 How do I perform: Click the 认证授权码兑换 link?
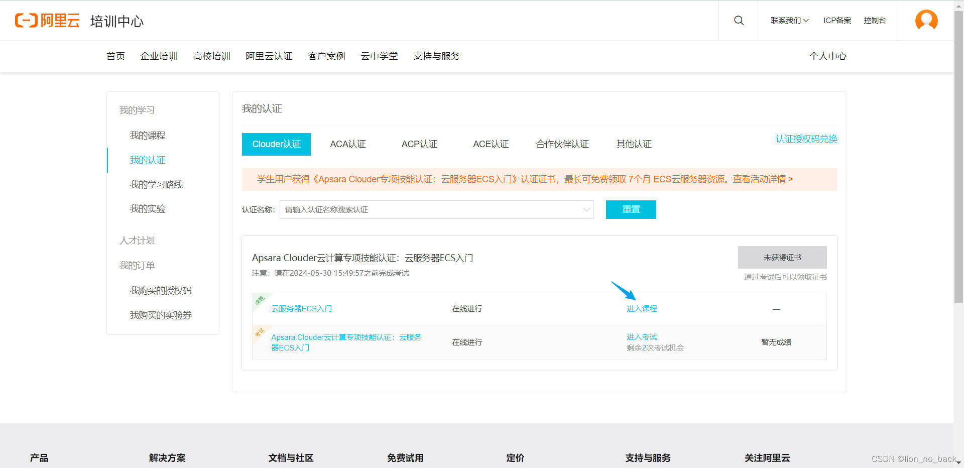[806, 139]
